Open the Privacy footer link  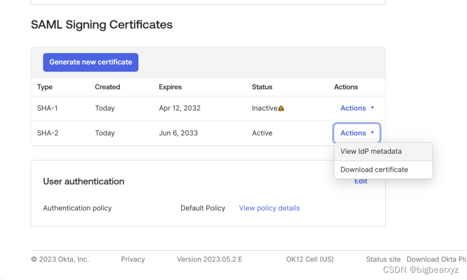[133, 259]
